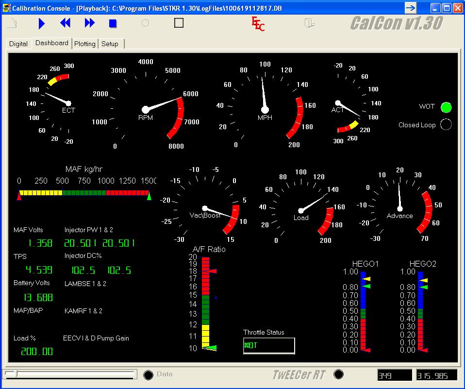Click the MPH speedometer gauge
This screenshot has width=465, height=389.
coord(265,105)
